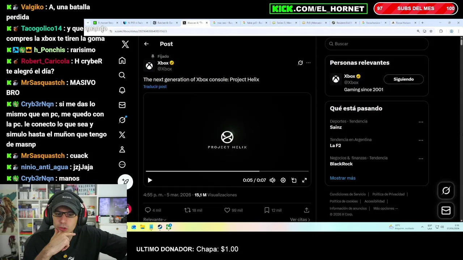Open BlackRock trending topic
463x260 pixels.
[x=341, y=164]
